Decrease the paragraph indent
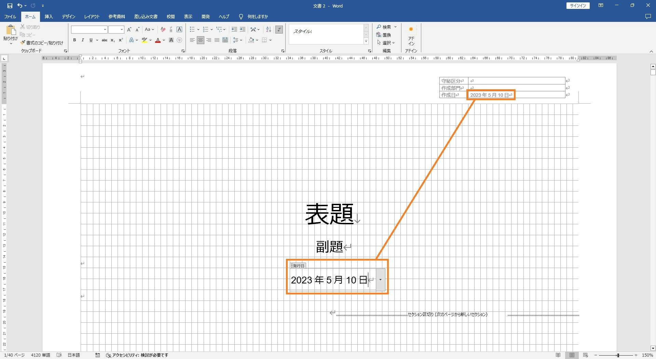 tap(234, 30)
